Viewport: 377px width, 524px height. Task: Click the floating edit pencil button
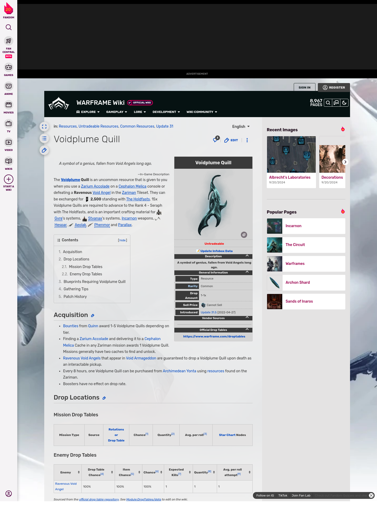click(44, 150)
